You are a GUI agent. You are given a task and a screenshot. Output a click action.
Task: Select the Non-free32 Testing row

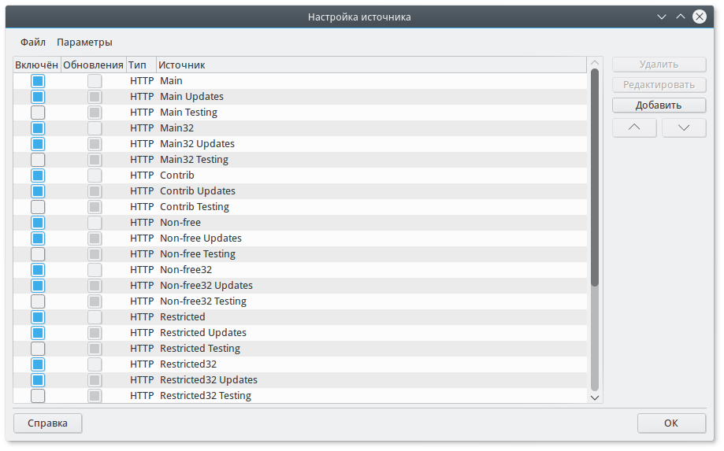300,301
